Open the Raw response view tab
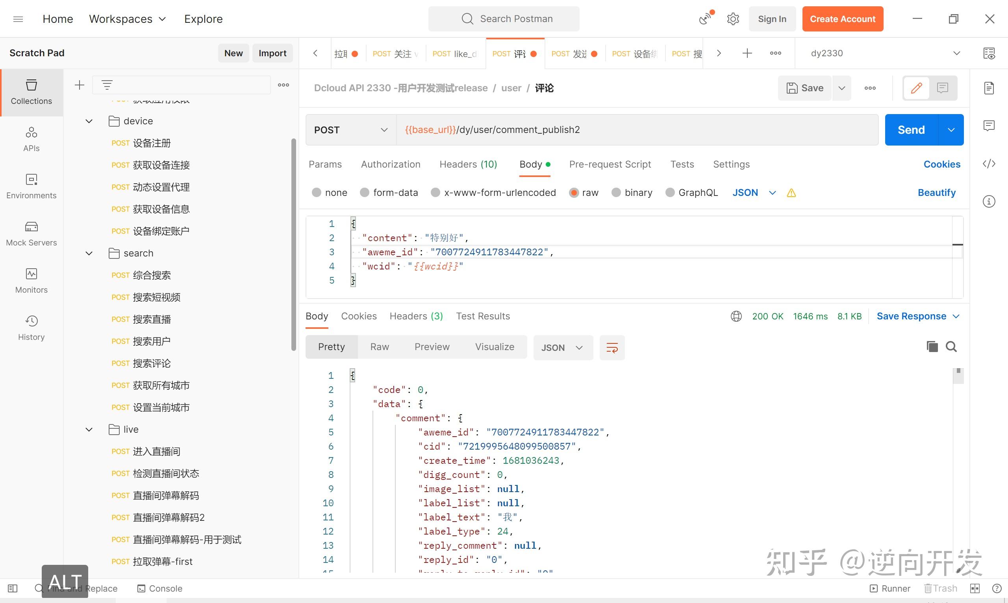 [x=379, y=347]
